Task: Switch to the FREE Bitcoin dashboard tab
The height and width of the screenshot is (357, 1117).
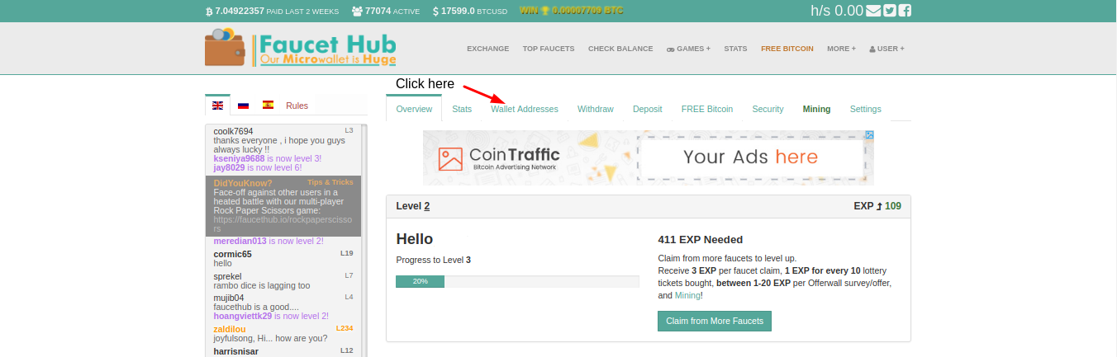Action: tap(707, 109)
